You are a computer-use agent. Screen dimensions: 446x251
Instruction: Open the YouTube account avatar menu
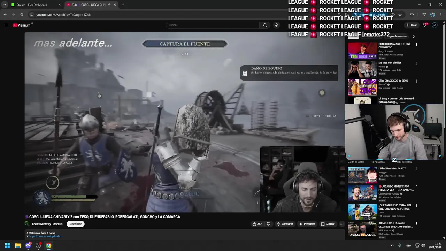point(435,25)
